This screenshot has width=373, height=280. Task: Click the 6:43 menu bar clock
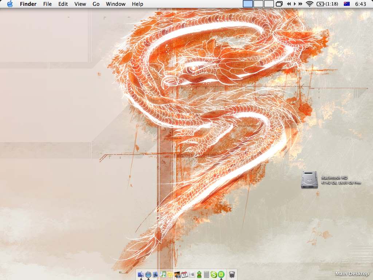[x=361, y=4]
